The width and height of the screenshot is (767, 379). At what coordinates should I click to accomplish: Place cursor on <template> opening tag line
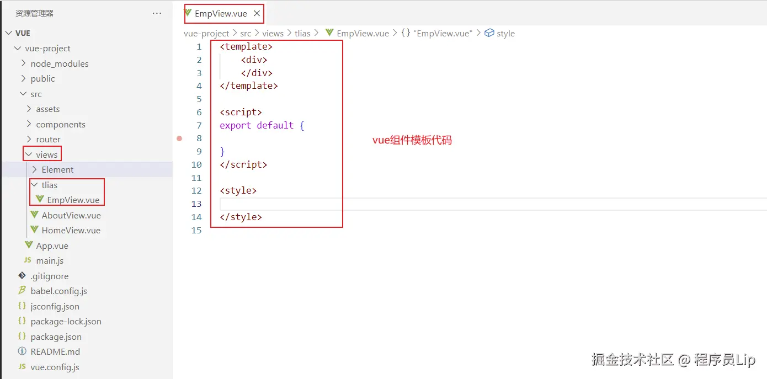(x=246, y=46)
